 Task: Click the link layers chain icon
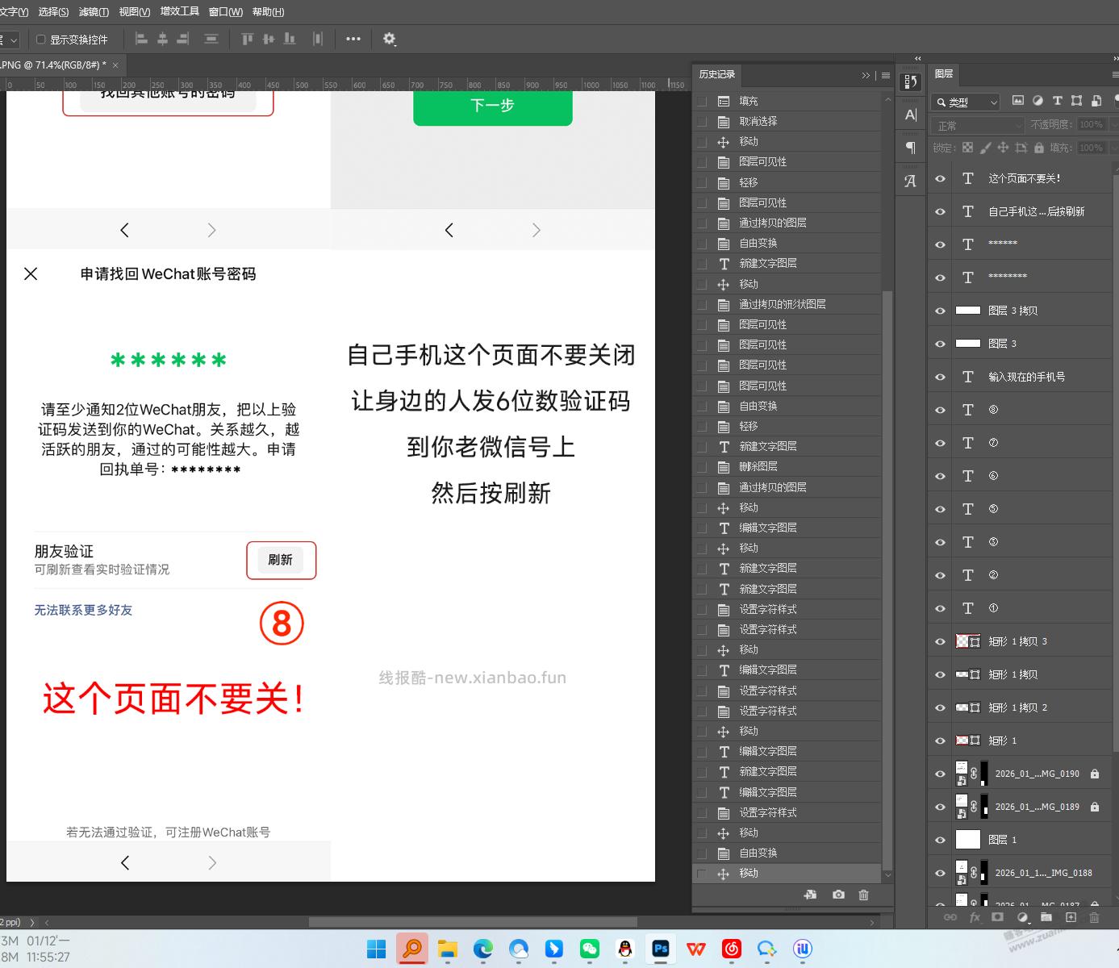click(950, 917)
